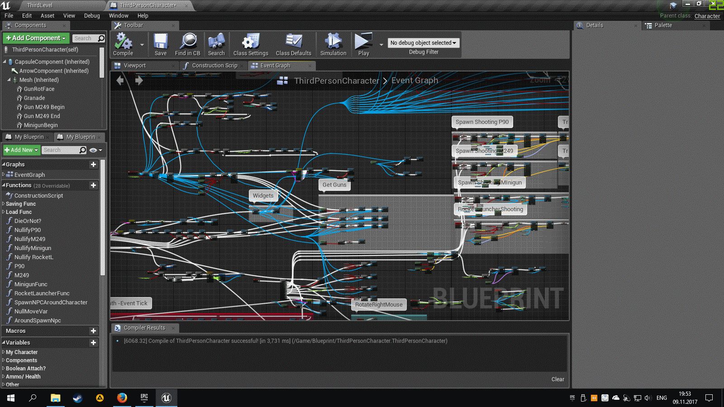Viewport: 724px width, 407px height.
Task: Save the blueprint with Save icon
Action: pyautogui.click(x=161, y=42)
